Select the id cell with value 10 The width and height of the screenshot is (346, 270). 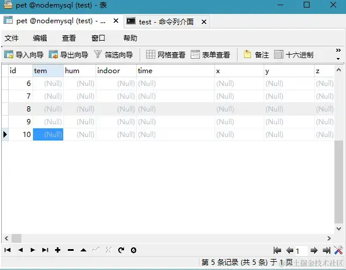(x=20, y=135)
